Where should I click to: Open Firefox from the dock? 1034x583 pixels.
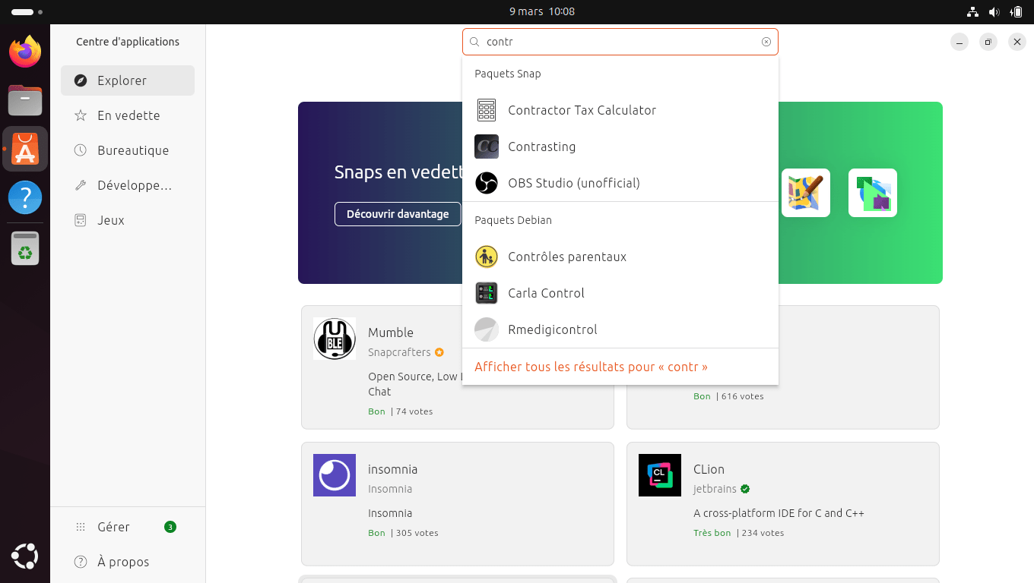tap(25, 52)
